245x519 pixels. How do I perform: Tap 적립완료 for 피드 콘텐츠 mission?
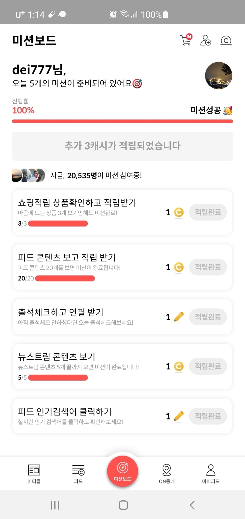click(208, 267)
